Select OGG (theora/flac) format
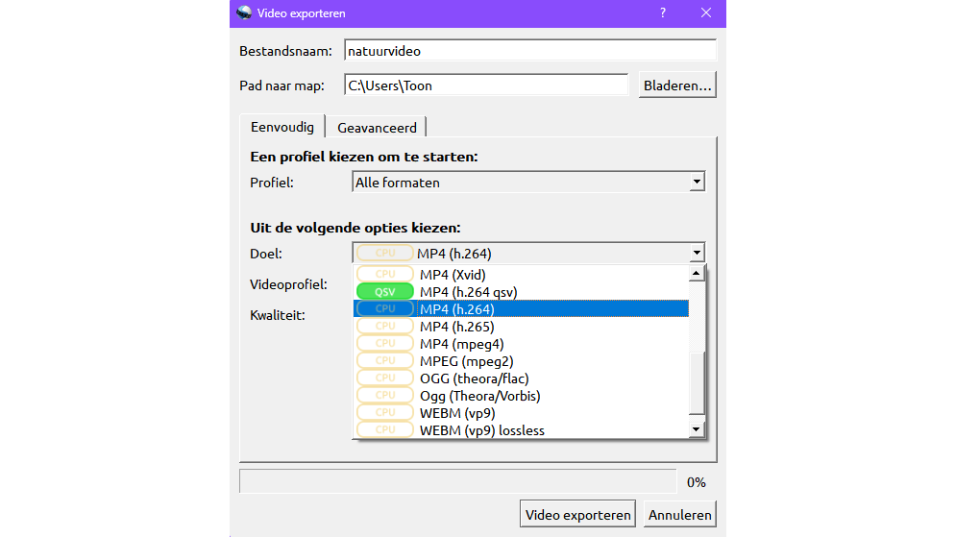This screenshot has height=537, width=955. (x=474, y=378)
